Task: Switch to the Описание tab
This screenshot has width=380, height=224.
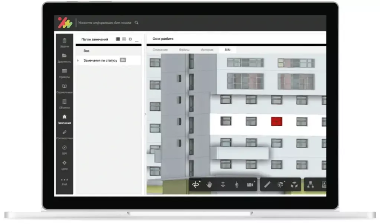Action: click(160, 50)
